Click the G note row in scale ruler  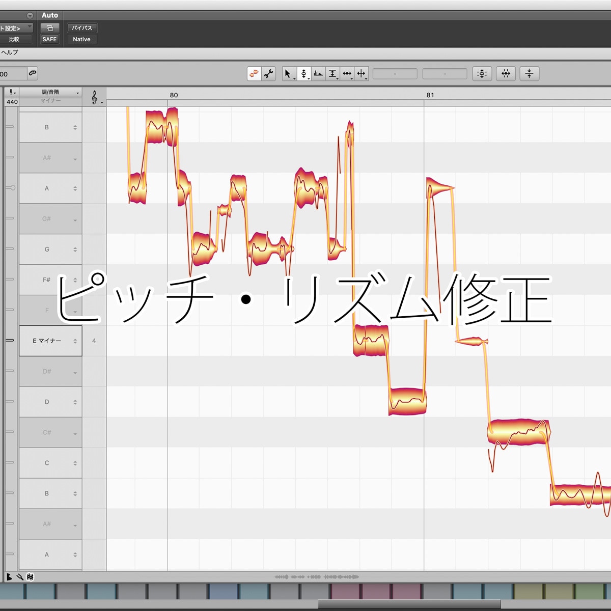(x=50, y=249)
